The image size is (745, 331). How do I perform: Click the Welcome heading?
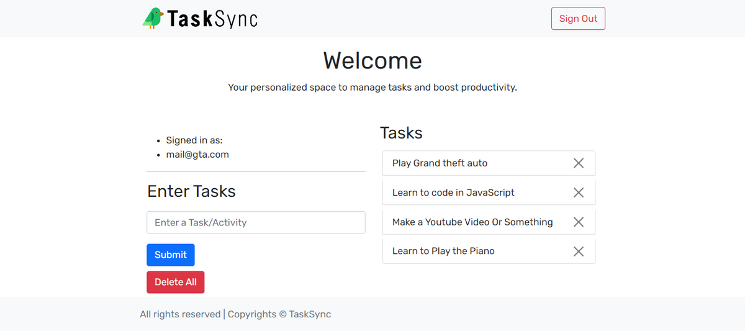tap(372, 60)
